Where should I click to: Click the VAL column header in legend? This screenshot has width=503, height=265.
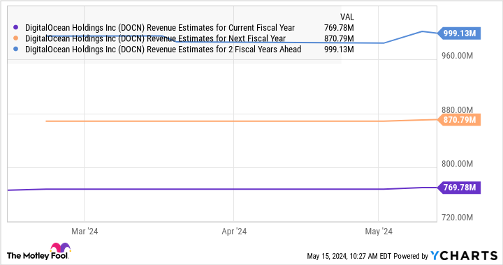coord(347,17)
